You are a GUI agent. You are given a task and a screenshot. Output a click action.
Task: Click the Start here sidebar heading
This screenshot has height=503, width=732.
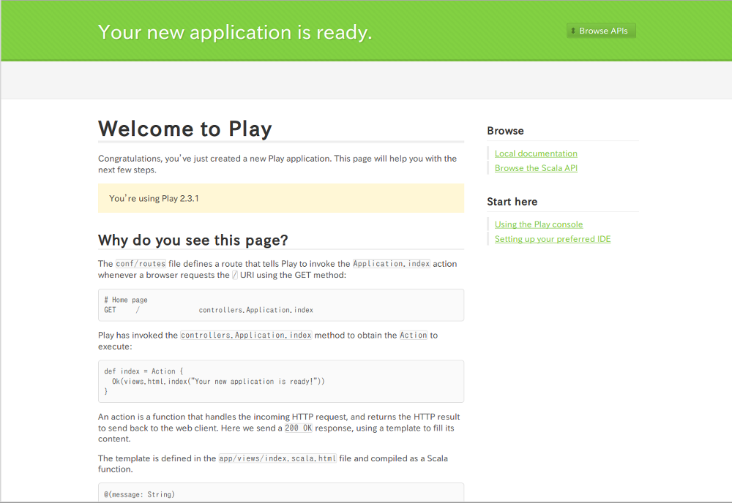(512, 202)
